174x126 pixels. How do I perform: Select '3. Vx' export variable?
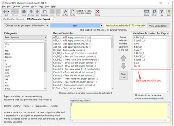pos(136,44)
